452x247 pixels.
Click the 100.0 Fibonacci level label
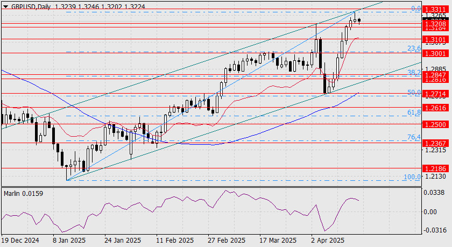point(412,177)
